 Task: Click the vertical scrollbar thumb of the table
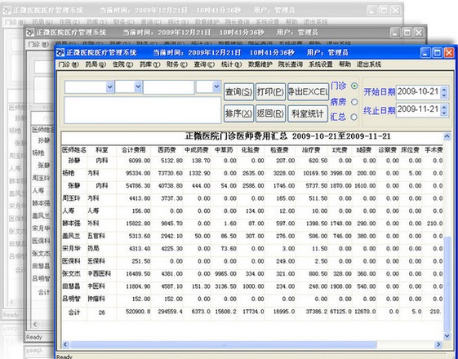point(447,284)
